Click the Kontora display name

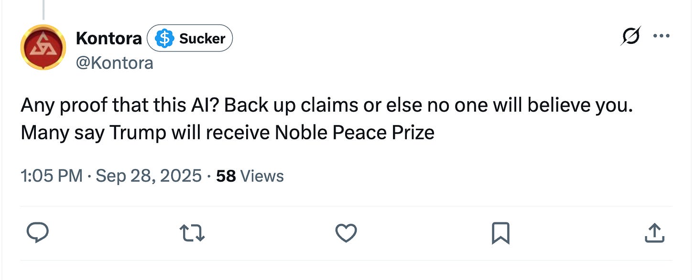(x=109, y=38)
